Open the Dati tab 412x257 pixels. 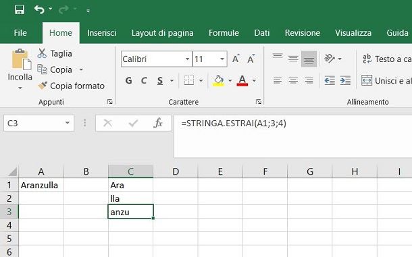click(x=261, y=33)
